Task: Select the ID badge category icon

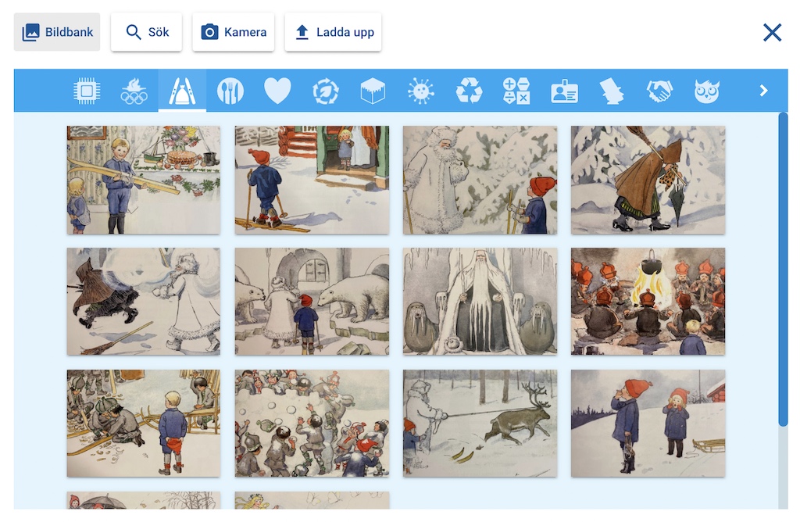Action: pos(564,91)
